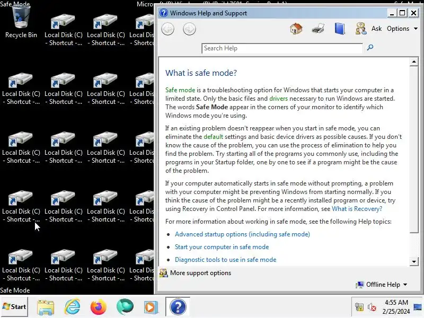Image resolution: width=424 pixels, height=318 pixels.
Task: Click the Windows Help and Support title bar
Action: (x=273, y=13)
